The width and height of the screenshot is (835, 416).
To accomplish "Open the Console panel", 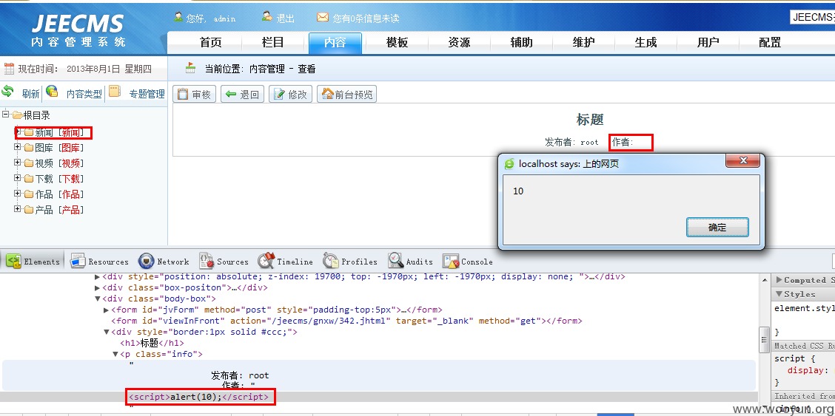I will pyautogui.click(x=468, y=262).
